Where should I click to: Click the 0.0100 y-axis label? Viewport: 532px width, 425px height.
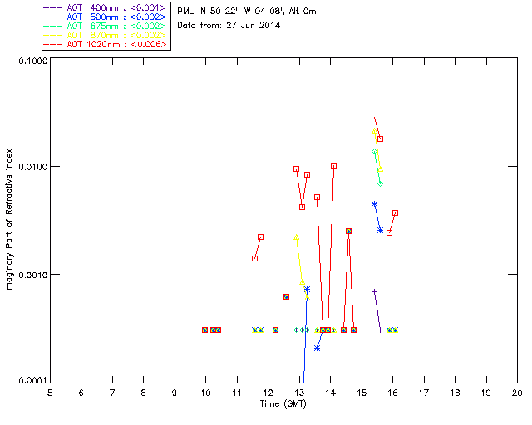(32, 166)
